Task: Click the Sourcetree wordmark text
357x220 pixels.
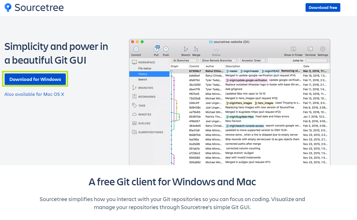Action: tap(39, 7)
